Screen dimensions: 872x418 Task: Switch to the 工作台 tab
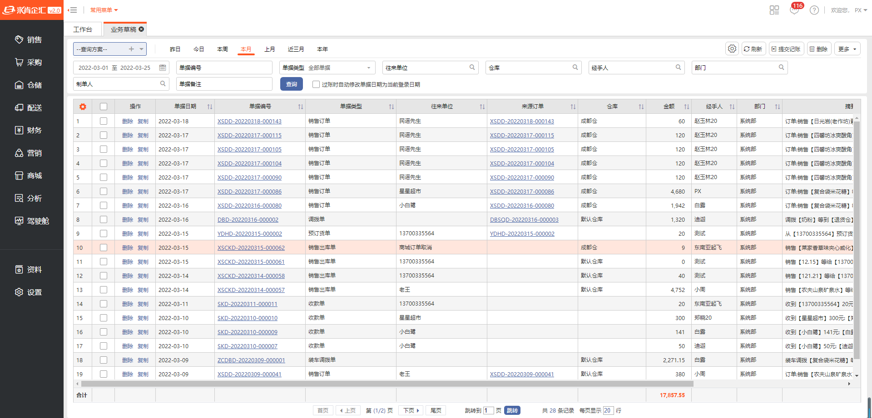click(x=83, y=29)
